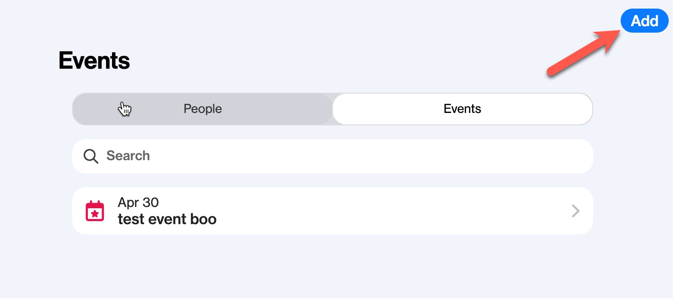Click the "Apr 30" date label
Screen dimensions: 673x298
coord(138,202)
